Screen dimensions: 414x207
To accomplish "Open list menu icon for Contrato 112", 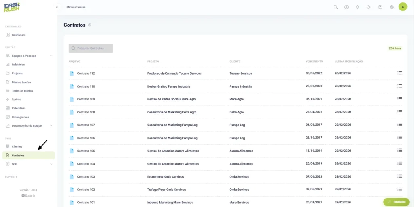I will click(400, 73).
